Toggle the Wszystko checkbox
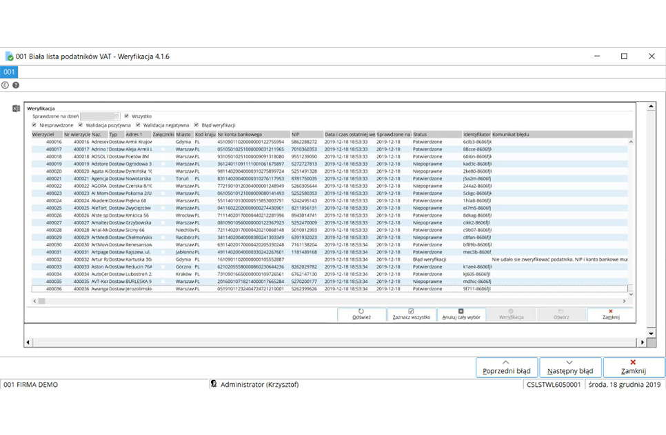Image resolution: width=666 pixels, height=435 pixels. click(x=127, y=116)
